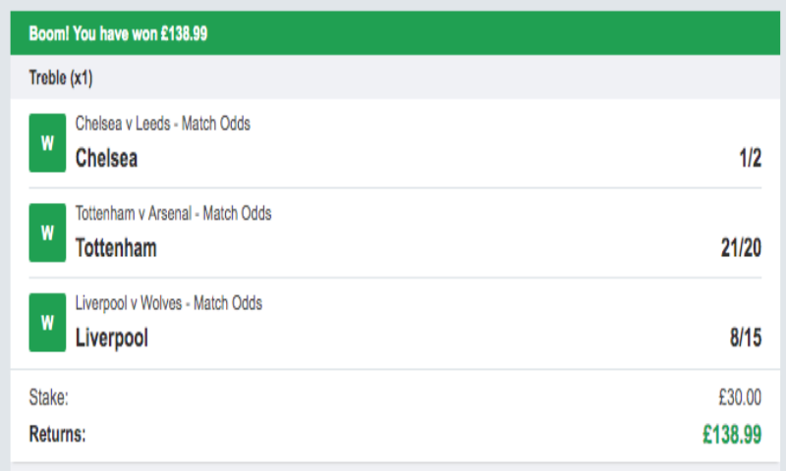Click the 8/15 odds for Liverpool
The image size is (786, 471).
[745, 339]
